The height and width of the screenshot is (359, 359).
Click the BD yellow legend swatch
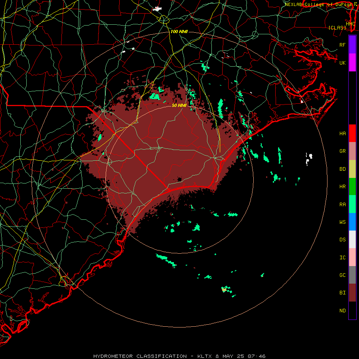(352, 169)
